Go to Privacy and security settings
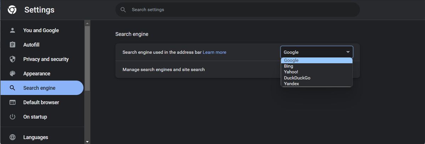The width and height of the screenshot is (425, 144). [x=46, y=59]
